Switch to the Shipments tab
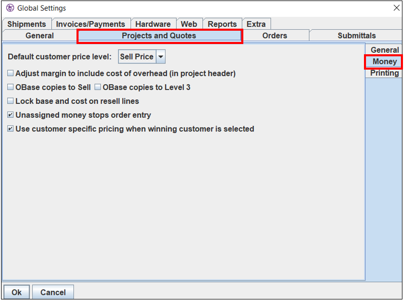The image size is (404, 301). click(27, 24)
